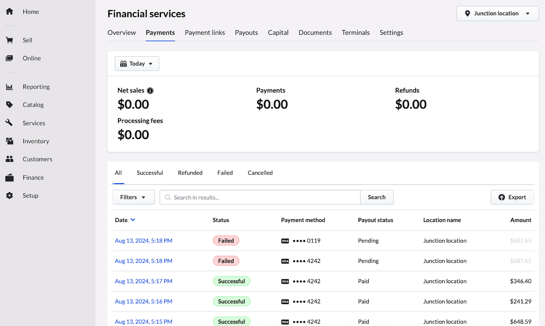Show only Failed payments
545x326 pixels.
pyautogui.click(x=225, y=173)
